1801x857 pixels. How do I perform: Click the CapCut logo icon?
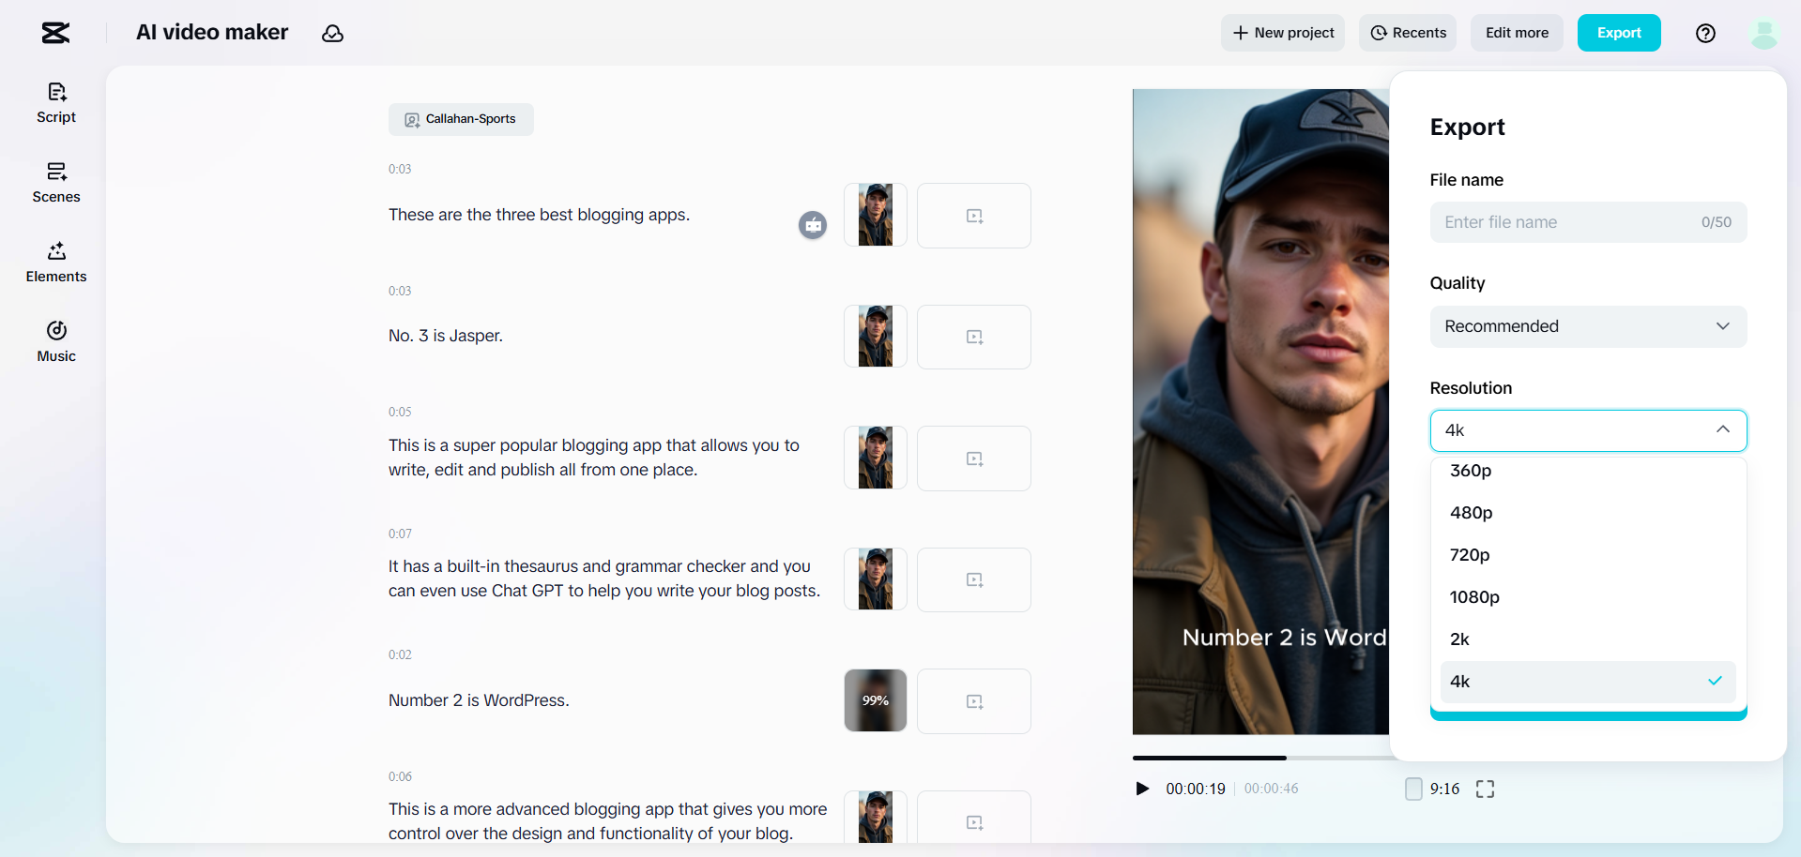tap(55, 34)
